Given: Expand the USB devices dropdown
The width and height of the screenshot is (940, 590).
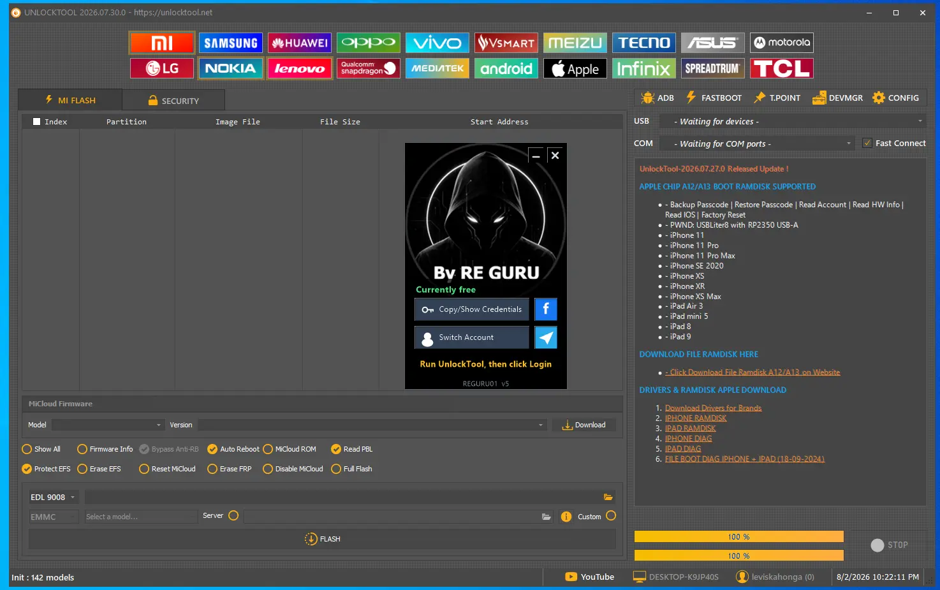Looking at the screenshot, I should 793,121.
